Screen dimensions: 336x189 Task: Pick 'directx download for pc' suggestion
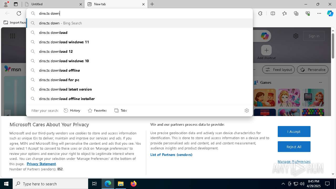tap(139, 80)
